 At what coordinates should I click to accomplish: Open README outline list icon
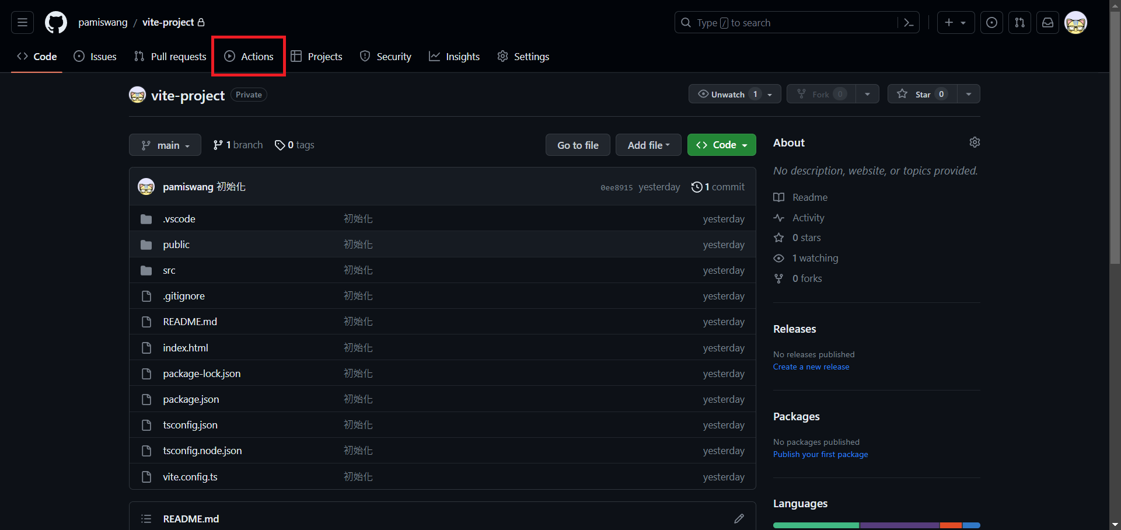[146, 518]
